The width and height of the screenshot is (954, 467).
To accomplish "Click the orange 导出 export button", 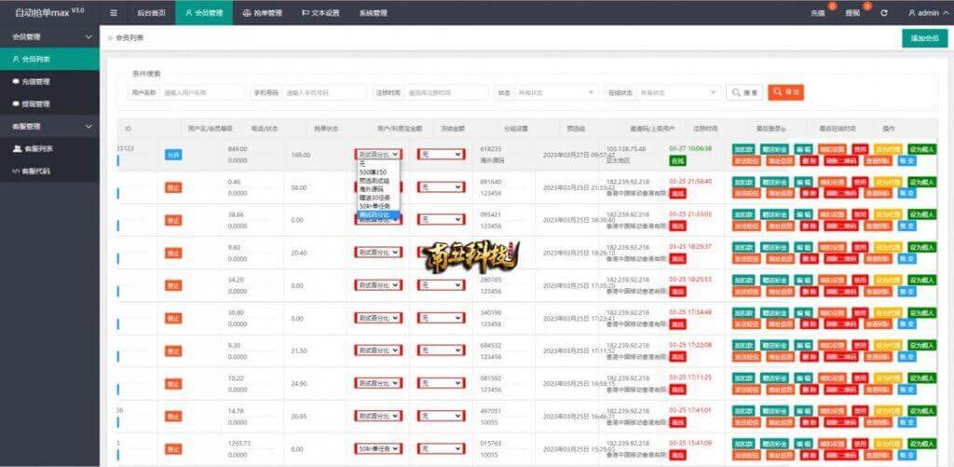I will tap(785, 92).
